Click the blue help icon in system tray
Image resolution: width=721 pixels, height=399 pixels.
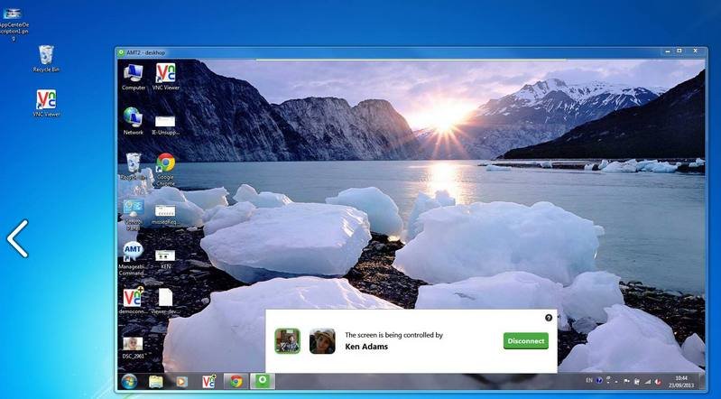(599, 381)
